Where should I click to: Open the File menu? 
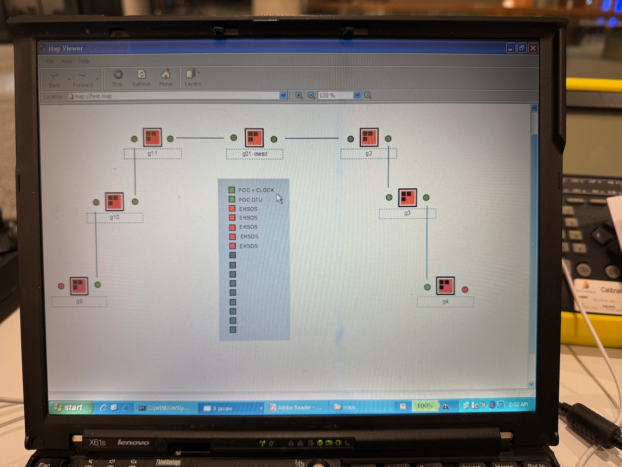click(x=50, y=61)
